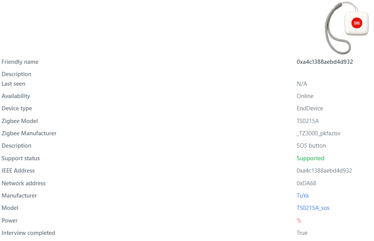Image resolution: width=374 pixels, height=241 pixels.
Task: Select the Zigbee Manufacturer _TZ3000_pkfazisv
Action: 318,133
